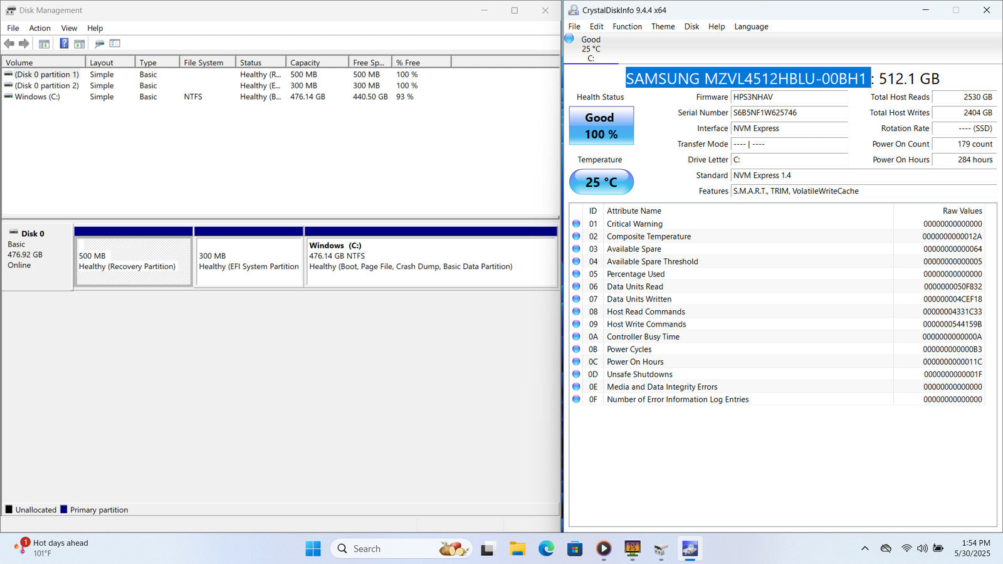Launch File Explorer from the taskbar

click(517, 549)
